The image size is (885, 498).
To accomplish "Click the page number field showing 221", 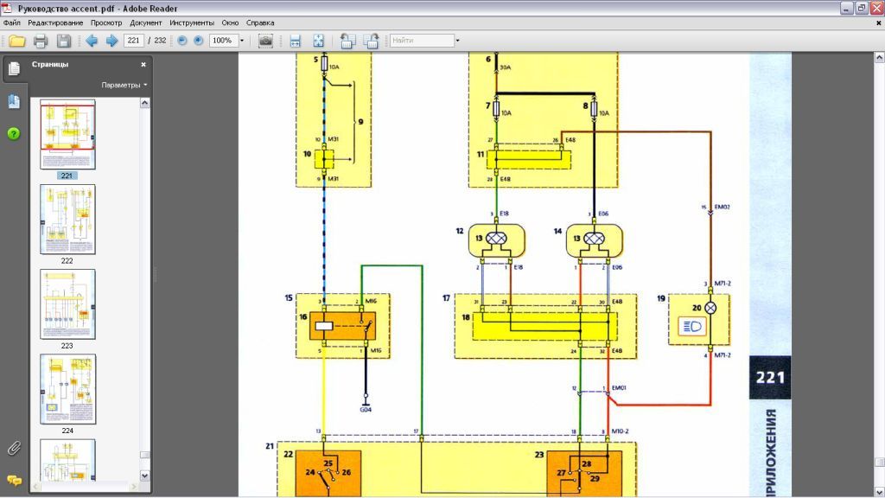I will tap(134, 41).
